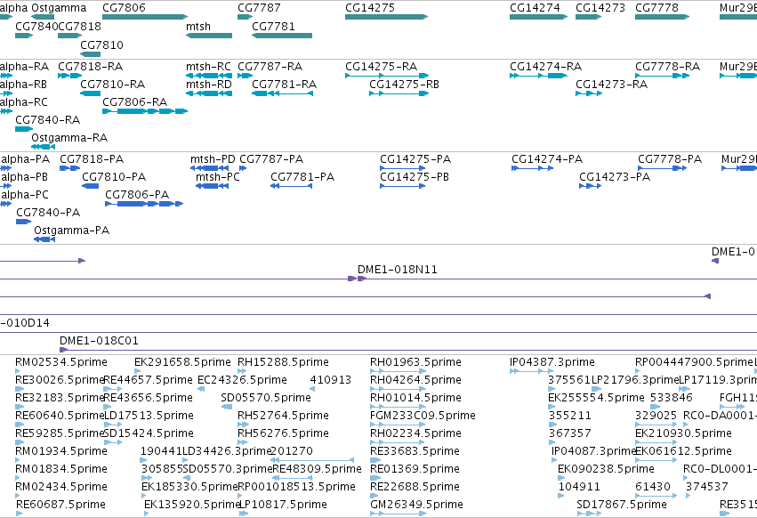Select the Ostgamma-PA protein feature
The height and width of the screenshot is (518, 757).
44,239
